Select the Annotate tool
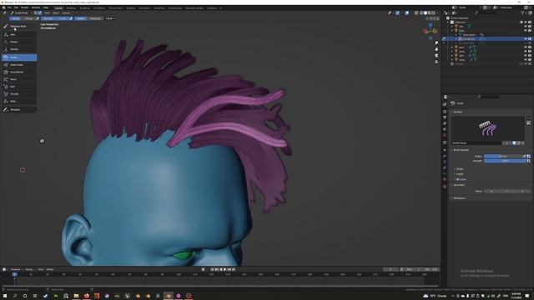This screenshot has width=534, height=300. [x=19, y=109]
